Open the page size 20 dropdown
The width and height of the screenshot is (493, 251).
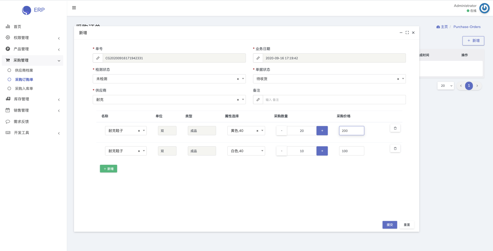pyautogui.click(x=445, y=86)
